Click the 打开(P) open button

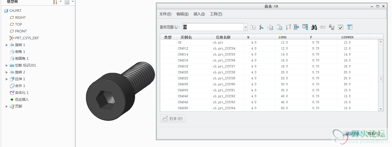coord(173,119)
